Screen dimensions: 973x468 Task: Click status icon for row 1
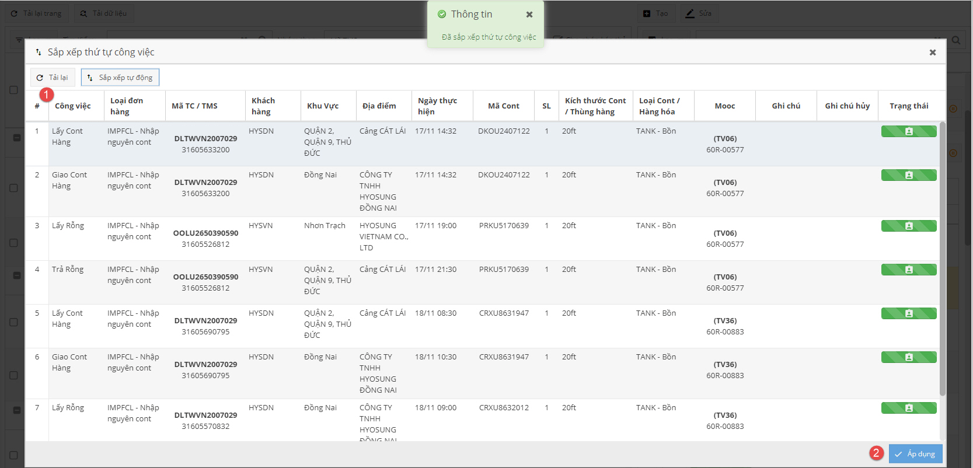908,132
